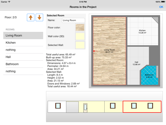
Task: Choose Hall from the rooms list
Action: [x=23, y=57]
